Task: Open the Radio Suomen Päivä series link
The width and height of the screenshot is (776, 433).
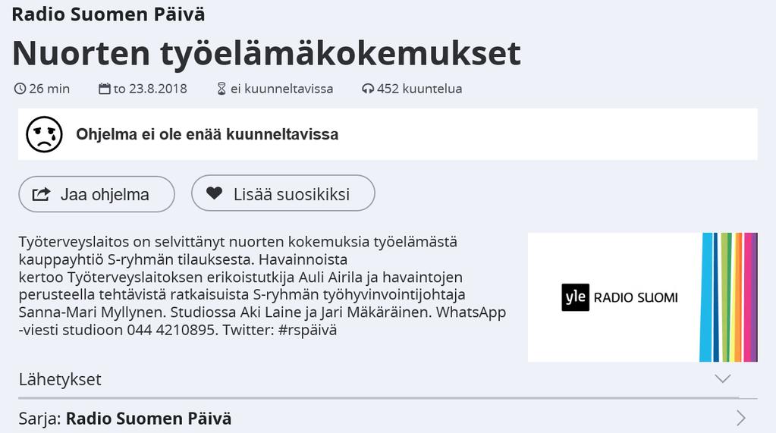Action: pos(149,419)
